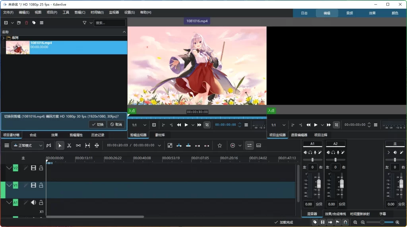The width and height of the screenshot is (407, 227).
Task: Click the filter funnel icon in bin
Action: coord(84,23)
